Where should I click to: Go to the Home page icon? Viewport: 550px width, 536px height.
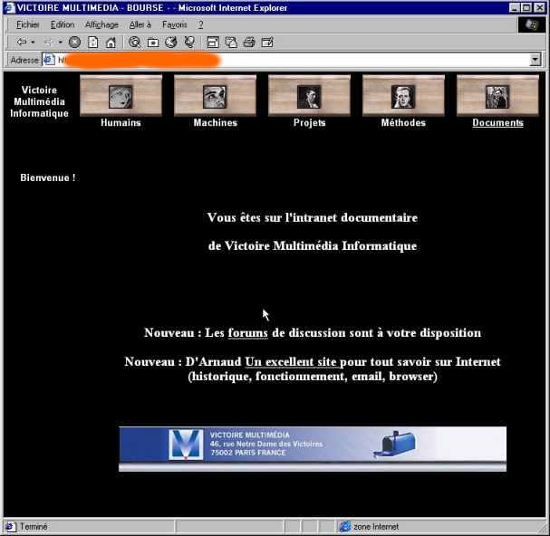click(111, 43)
